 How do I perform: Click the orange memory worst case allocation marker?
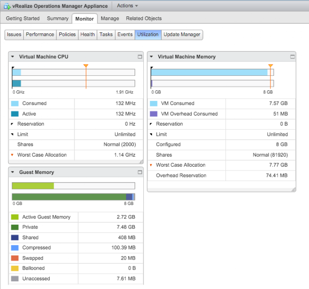pyautogui.click(x=270, y=66)
